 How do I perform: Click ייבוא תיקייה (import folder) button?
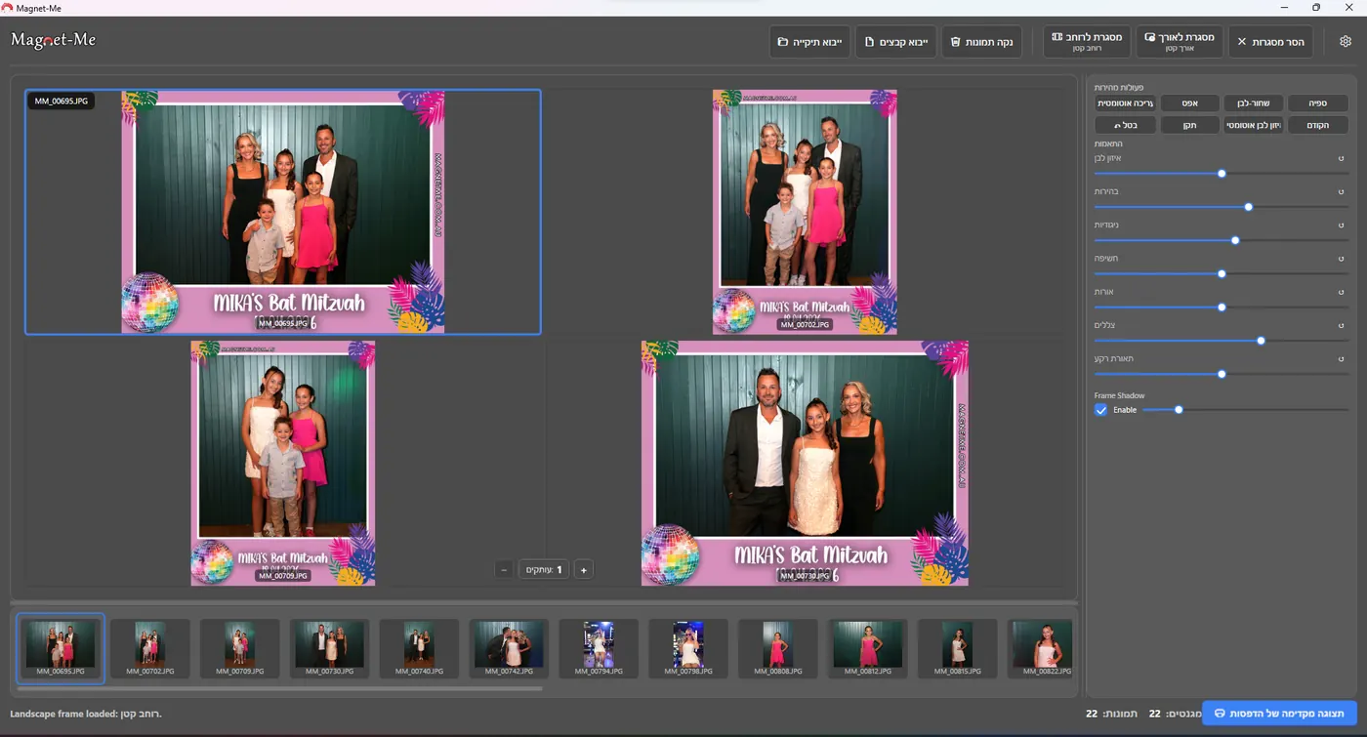pyautogui.click(x=809, y=42)
